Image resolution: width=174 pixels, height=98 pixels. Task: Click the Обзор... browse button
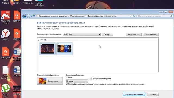[107, 35]
